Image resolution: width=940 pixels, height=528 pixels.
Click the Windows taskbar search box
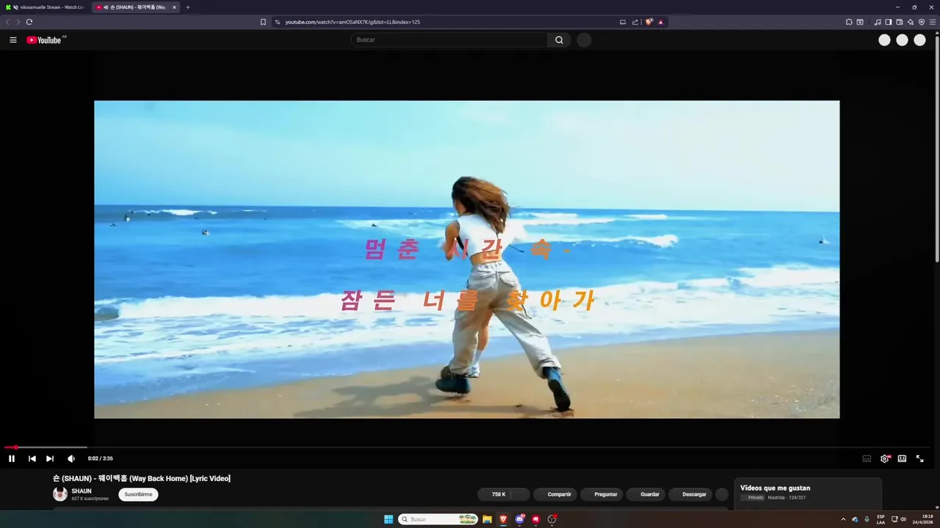(x=438, y=519)
